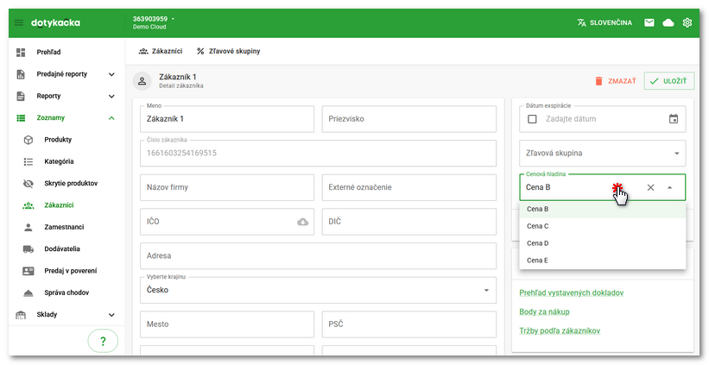The height and width of the screenshot is (365, 709).
Task: Open the mail envelope notifications
Action: click(x=649, y=22)
